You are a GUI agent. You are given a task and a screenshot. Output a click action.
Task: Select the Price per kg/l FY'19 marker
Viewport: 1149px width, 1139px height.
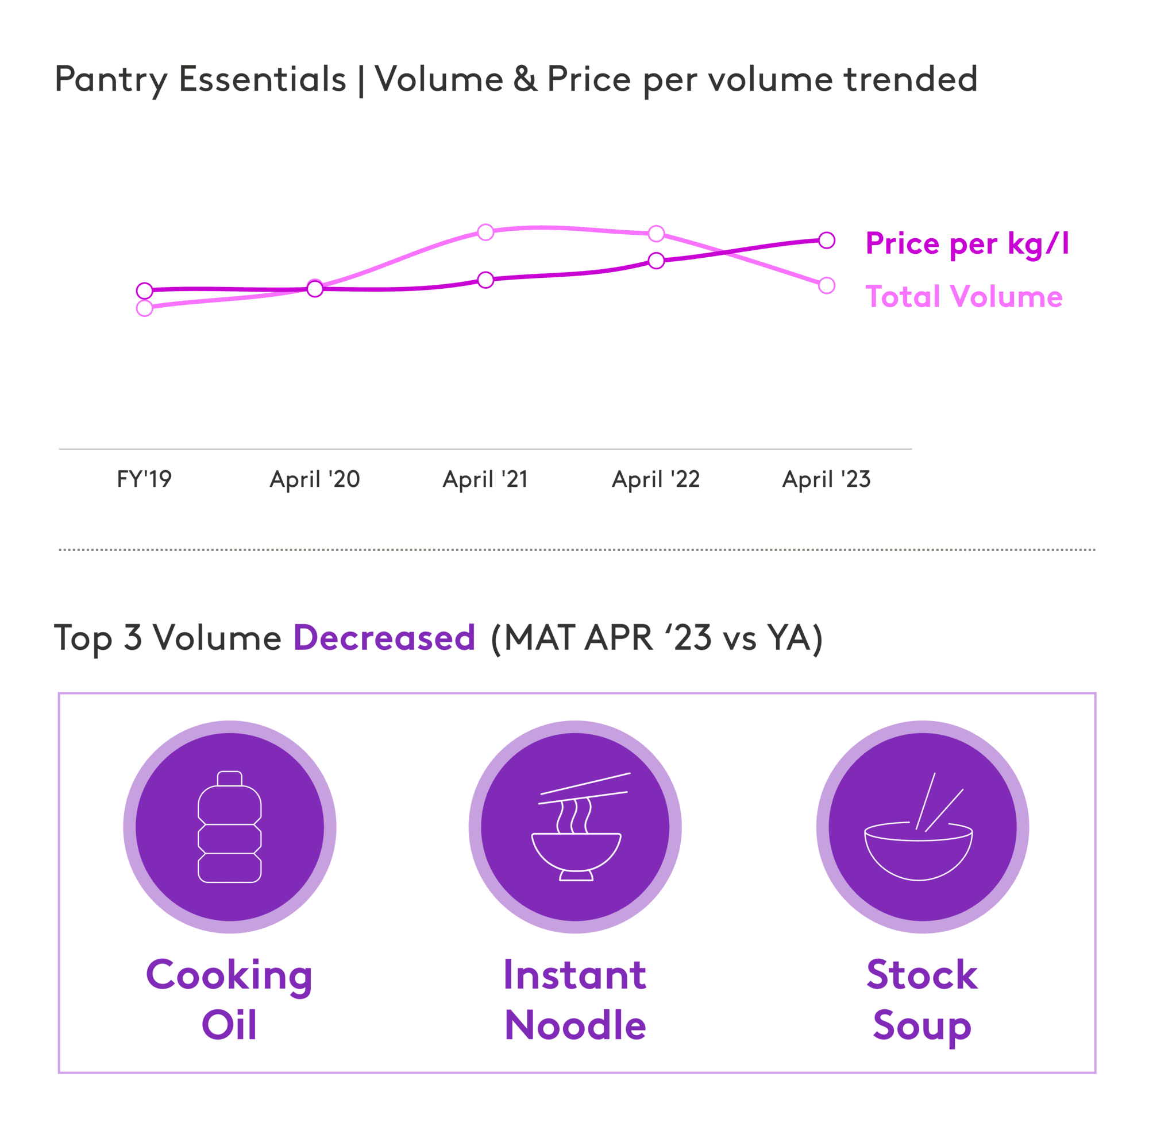click(145, 290)
